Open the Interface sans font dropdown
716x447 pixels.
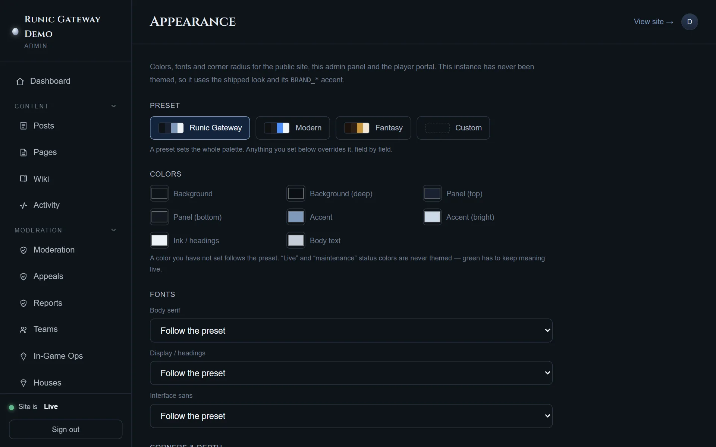[351, 416]
